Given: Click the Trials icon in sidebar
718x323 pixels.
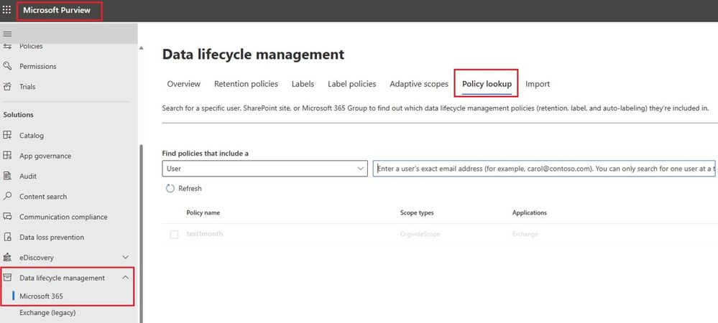Looking at the screenshot, I should click(x=8, y=87).
